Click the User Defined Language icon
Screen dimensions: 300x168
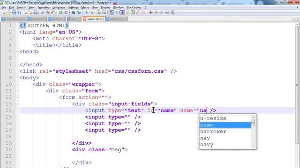click(x=127, y=13)
